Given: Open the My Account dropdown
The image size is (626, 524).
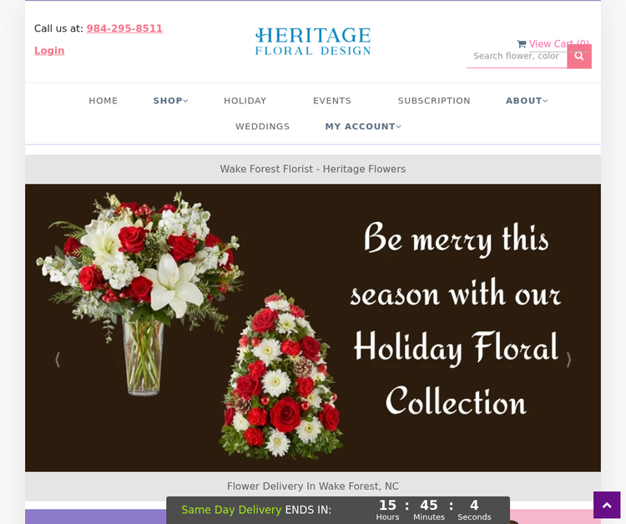Looking at the screenshot, I should (363, 127).
